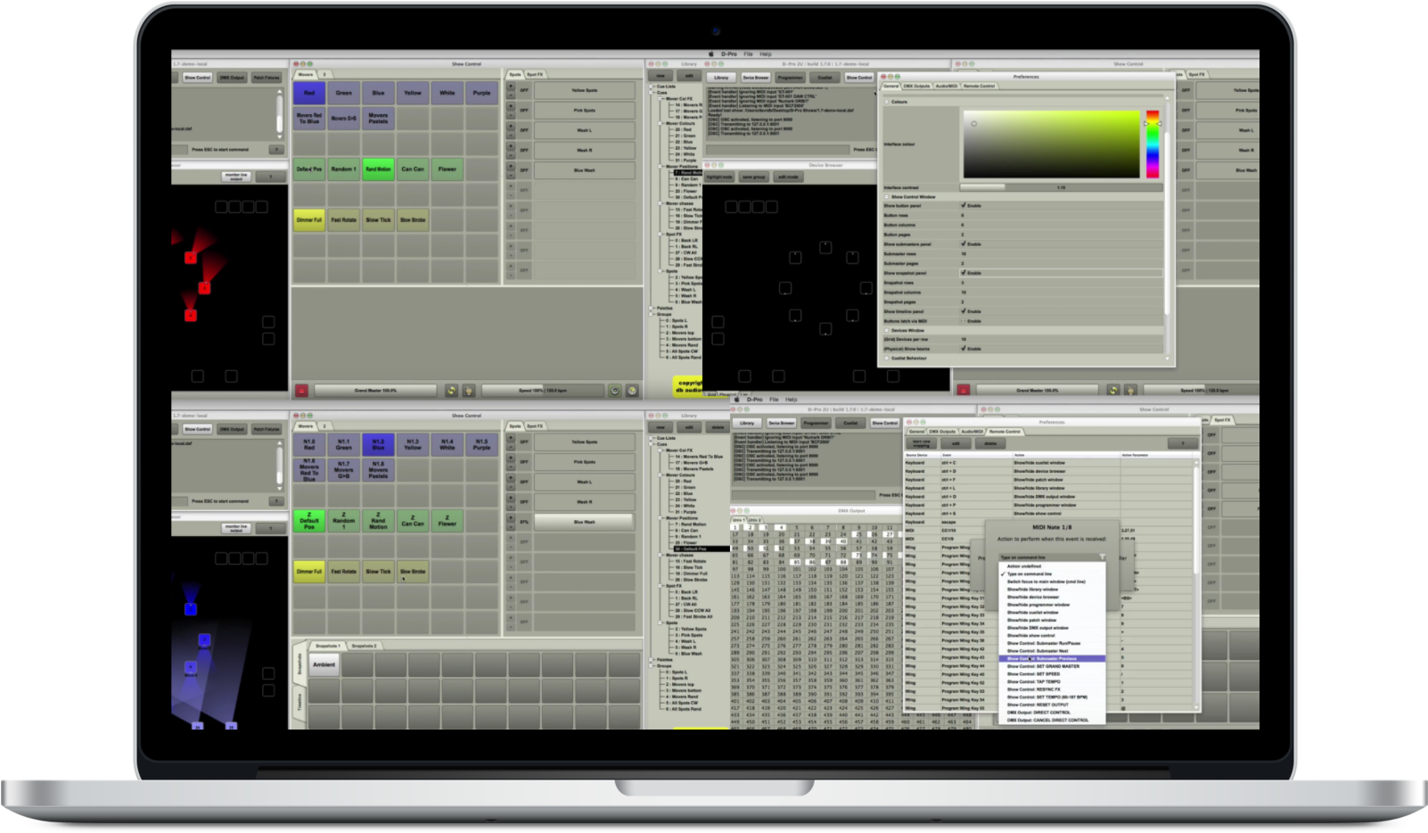Click minus button beside upper-left Yellow Spots submaster

511,95
